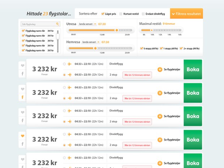Click outbound plane icon in fifth result

tap(69, 158)
